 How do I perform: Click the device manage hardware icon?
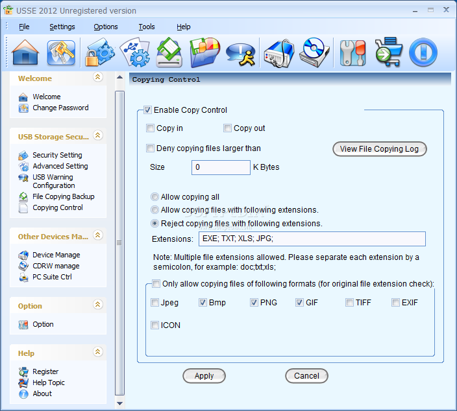pyautogui.click(x=279, y=53)
